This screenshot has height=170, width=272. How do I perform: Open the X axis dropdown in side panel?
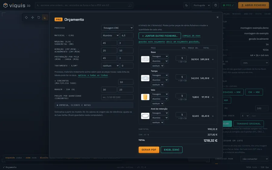point(245,116)
